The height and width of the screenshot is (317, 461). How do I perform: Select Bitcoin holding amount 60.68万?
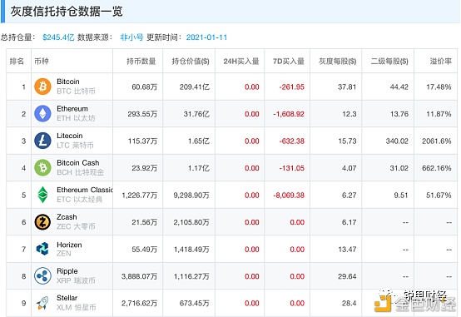pyautogui.click(x=144, y=87)
